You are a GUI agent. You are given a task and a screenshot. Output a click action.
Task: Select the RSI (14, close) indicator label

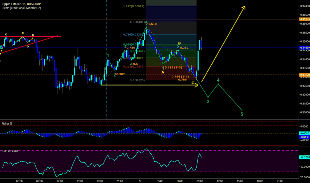(11, 151)
